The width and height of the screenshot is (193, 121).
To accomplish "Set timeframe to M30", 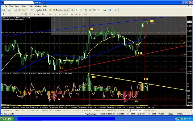I will [63, 14].
